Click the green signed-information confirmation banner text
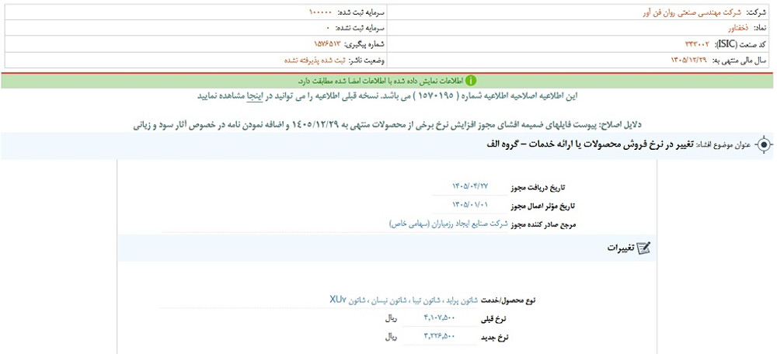This screenshot has width=777, height=354. [380, 80]
